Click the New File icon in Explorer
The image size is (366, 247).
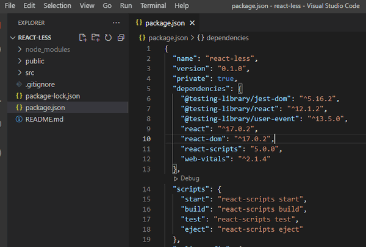(x=83, y=38)
